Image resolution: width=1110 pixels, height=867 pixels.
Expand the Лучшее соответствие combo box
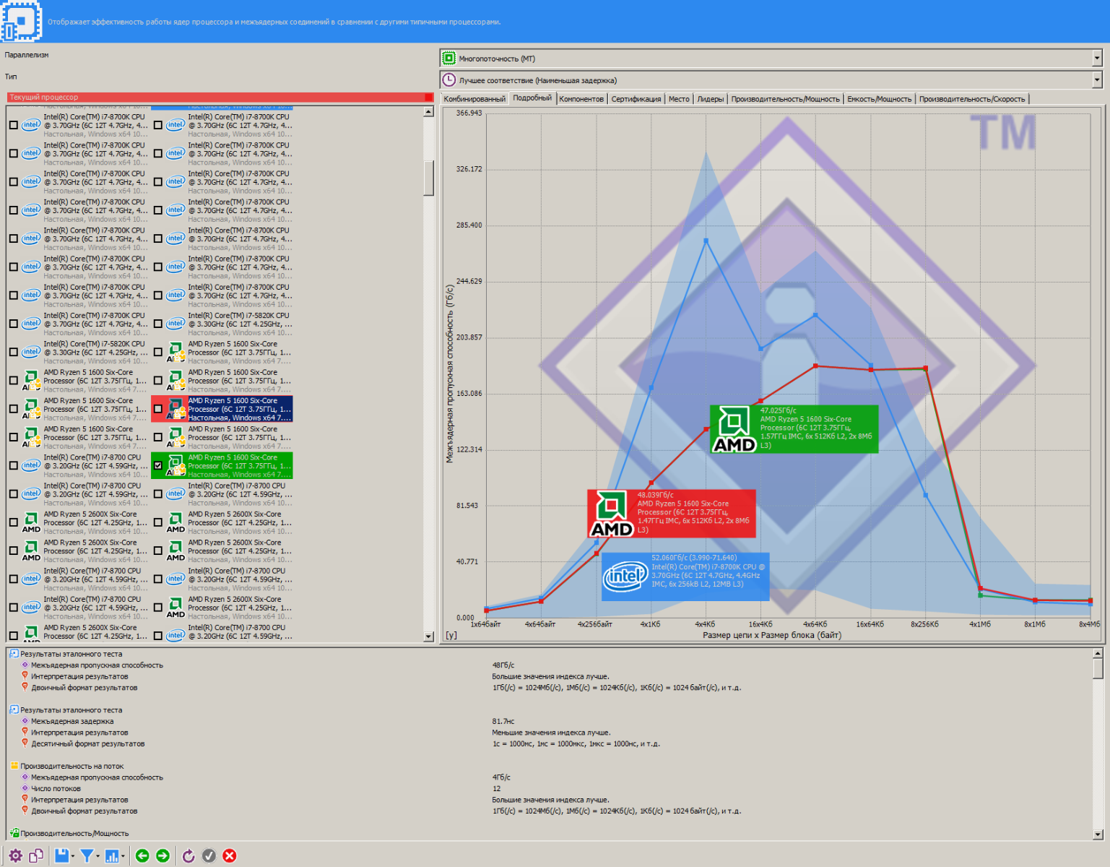(1096, 80)
